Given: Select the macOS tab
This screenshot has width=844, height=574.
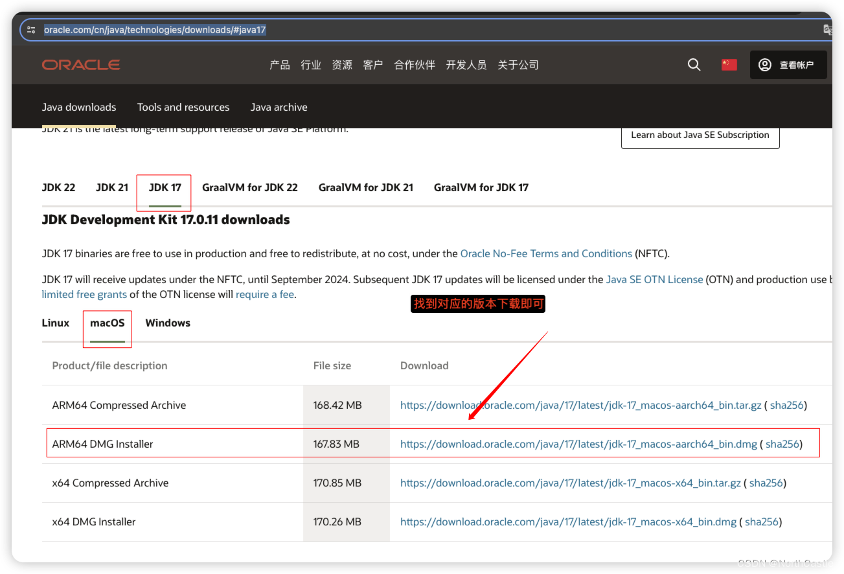Looking at the screenshot, I should (x=108, y=323).
